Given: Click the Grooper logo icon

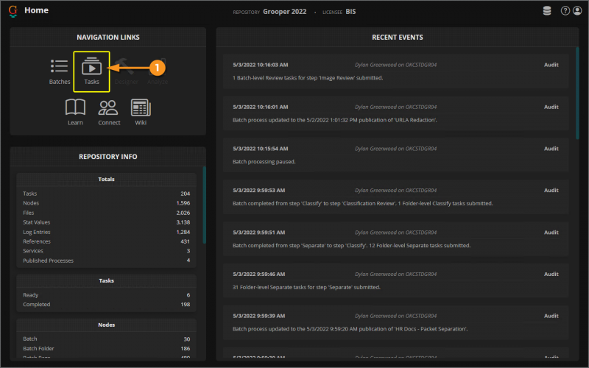Looking at the screenshot, I should tap(12, 11).
